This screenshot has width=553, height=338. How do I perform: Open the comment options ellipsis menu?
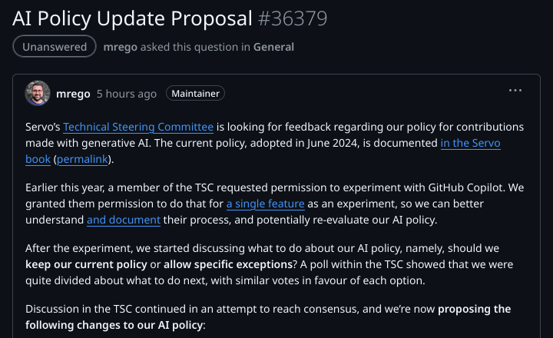[515, 91]
